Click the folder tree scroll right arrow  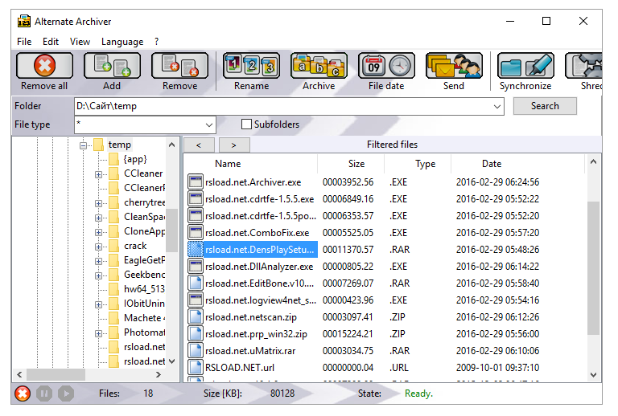158,375
